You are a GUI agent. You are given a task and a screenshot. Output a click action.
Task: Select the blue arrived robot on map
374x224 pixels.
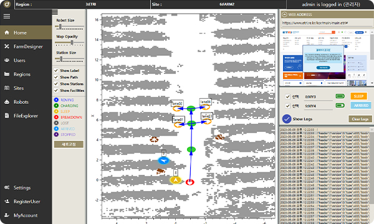click(x=163, y=161)
